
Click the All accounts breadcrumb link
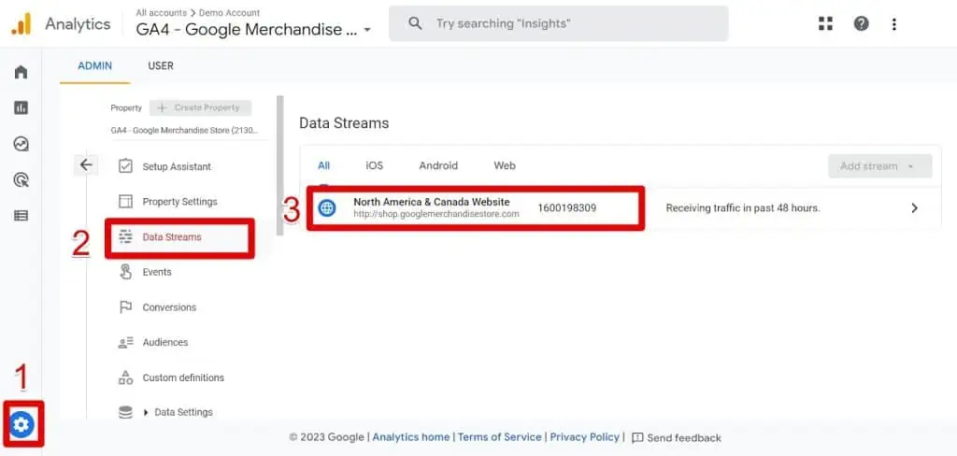[163, 12]
